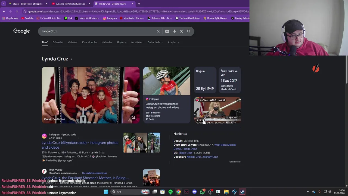Open the Doğum 25 Eyl 1949 card
Viewport: 348px width, 196px height.
point(205,80)
